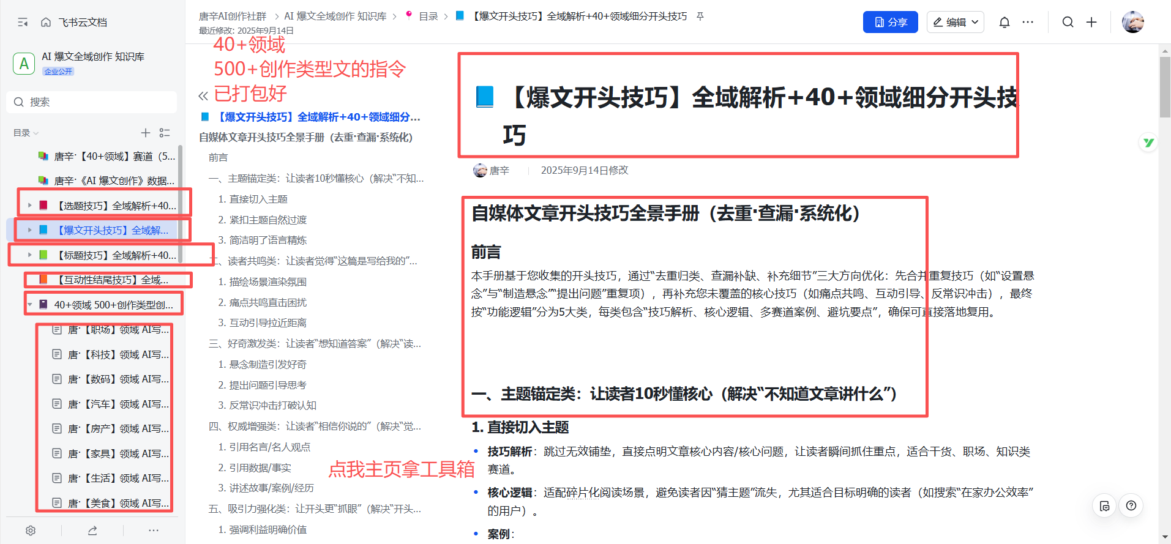Add new page with directory plus icon
1171x544 pixels.
pyautogui.click(x=145, y=133)
